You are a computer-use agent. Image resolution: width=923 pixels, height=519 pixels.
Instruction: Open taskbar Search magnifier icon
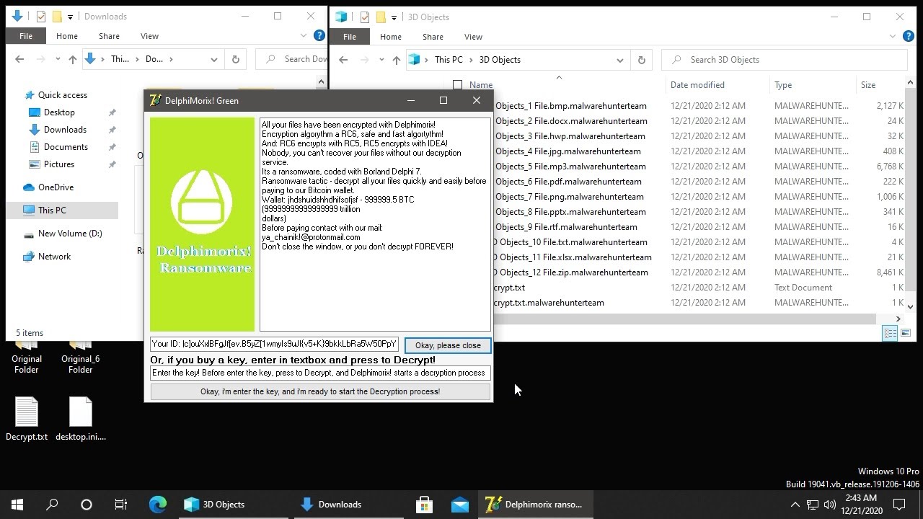(52, 505)
